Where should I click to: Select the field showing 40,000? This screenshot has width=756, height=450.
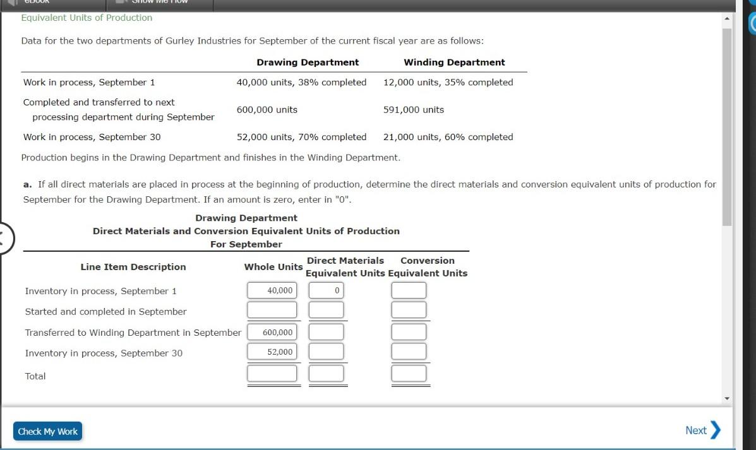(x=272, y=289)
